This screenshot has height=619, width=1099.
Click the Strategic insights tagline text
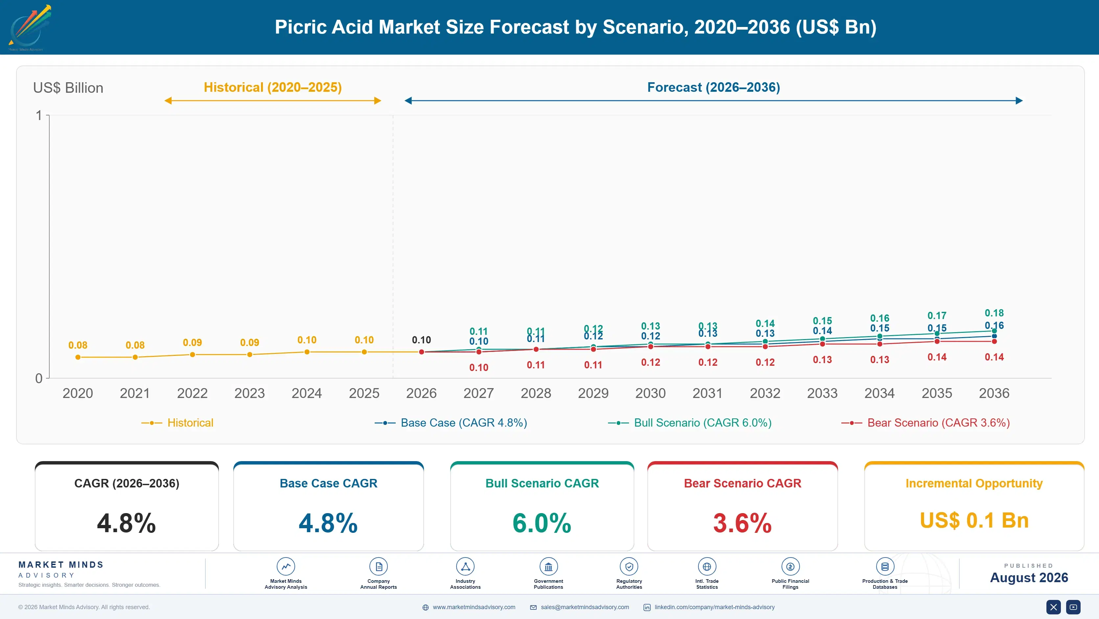(89, 585)
